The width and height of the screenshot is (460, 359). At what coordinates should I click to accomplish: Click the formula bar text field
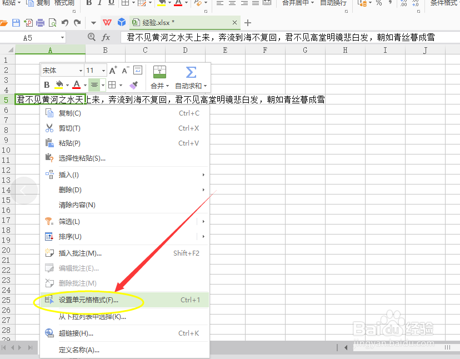291,38
